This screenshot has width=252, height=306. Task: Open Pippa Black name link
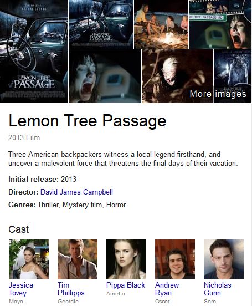point(126,285)
